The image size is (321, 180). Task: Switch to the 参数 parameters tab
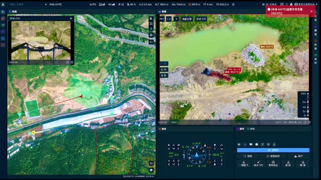point(251,129)
